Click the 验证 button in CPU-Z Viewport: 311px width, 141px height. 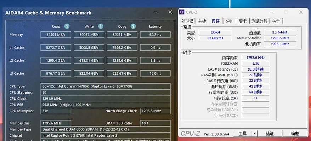(270, 134)
